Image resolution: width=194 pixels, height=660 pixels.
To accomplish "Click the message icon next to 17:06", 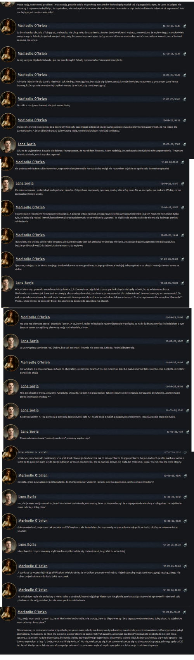I will tap(184, 144).
